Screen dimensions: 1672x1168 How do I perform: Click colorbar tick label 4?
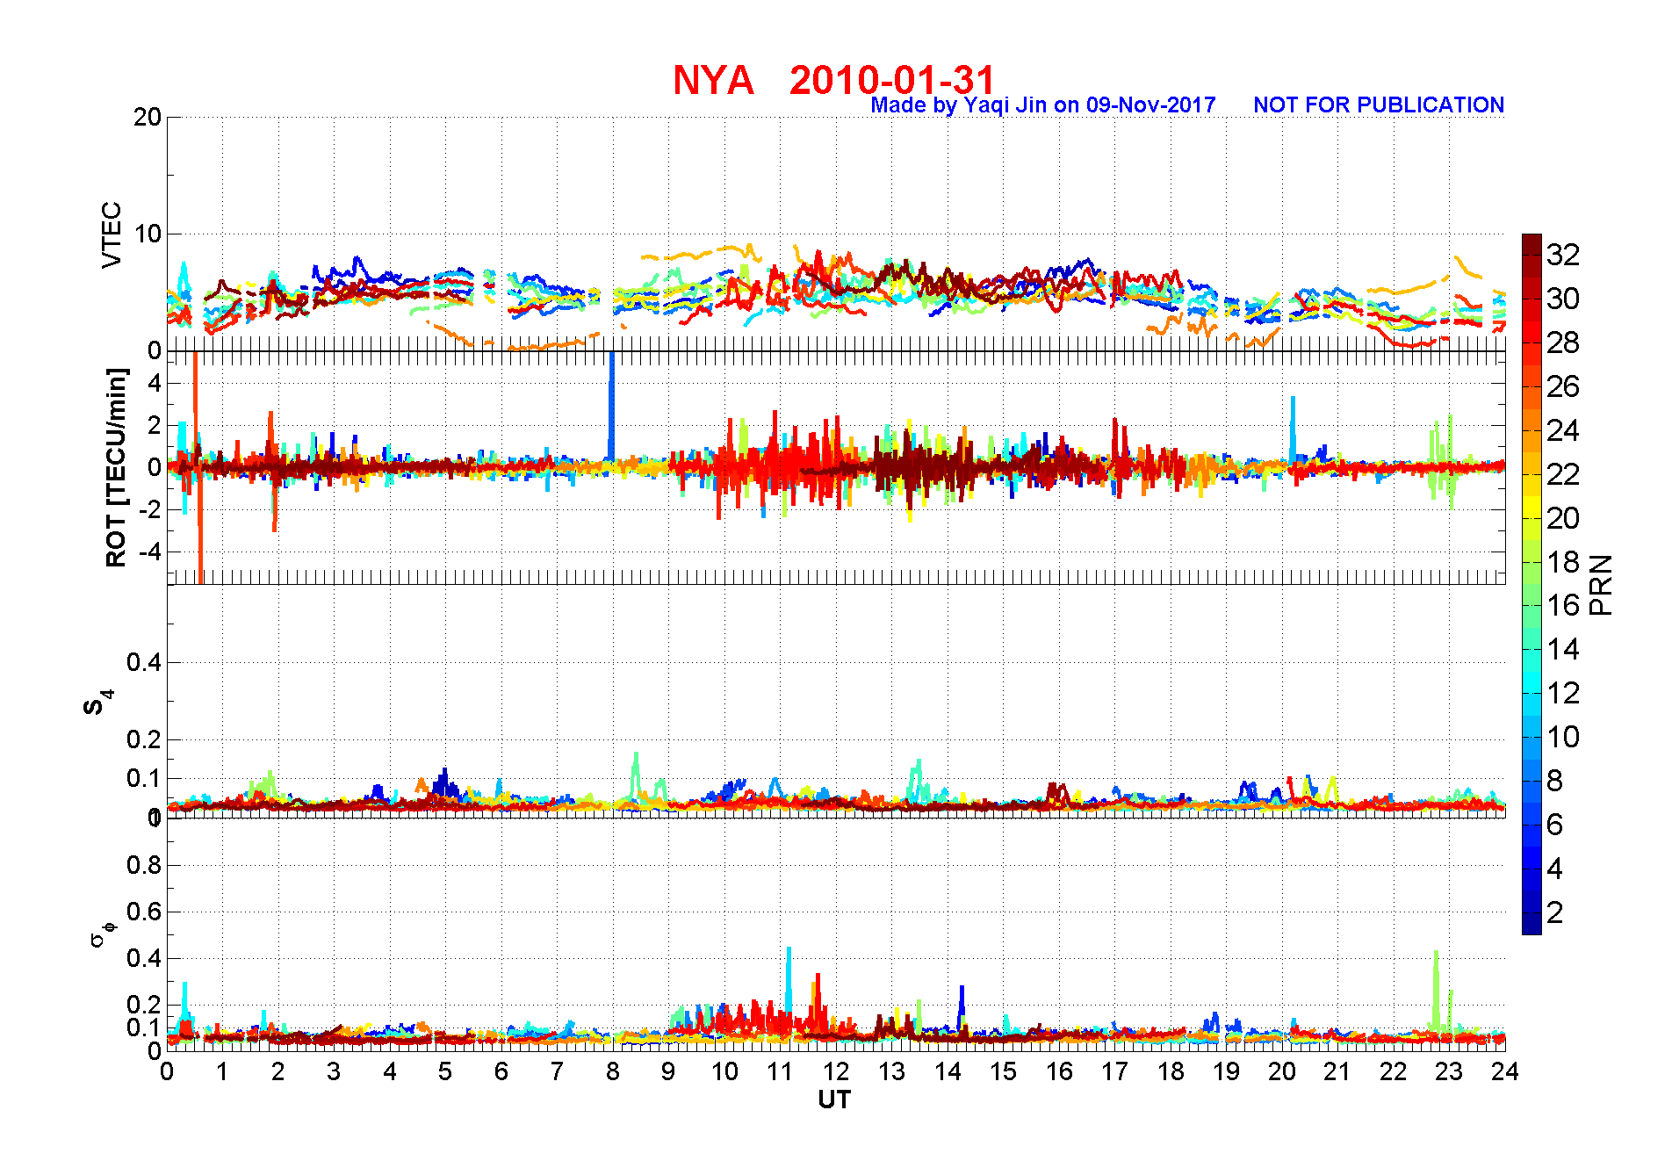tap(1555, 869)
